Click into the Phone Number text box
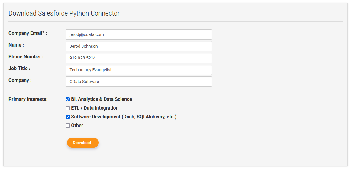Screen dimensions: 352x170 [x=139, y=58]
